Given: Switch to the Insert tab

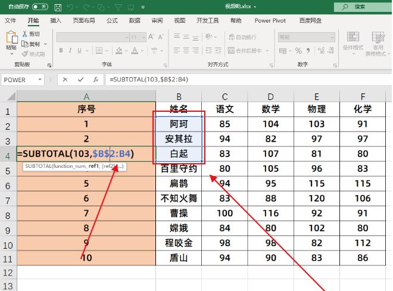Looking at the screenshot, I should pyautogui.click(x=55, y=21).
